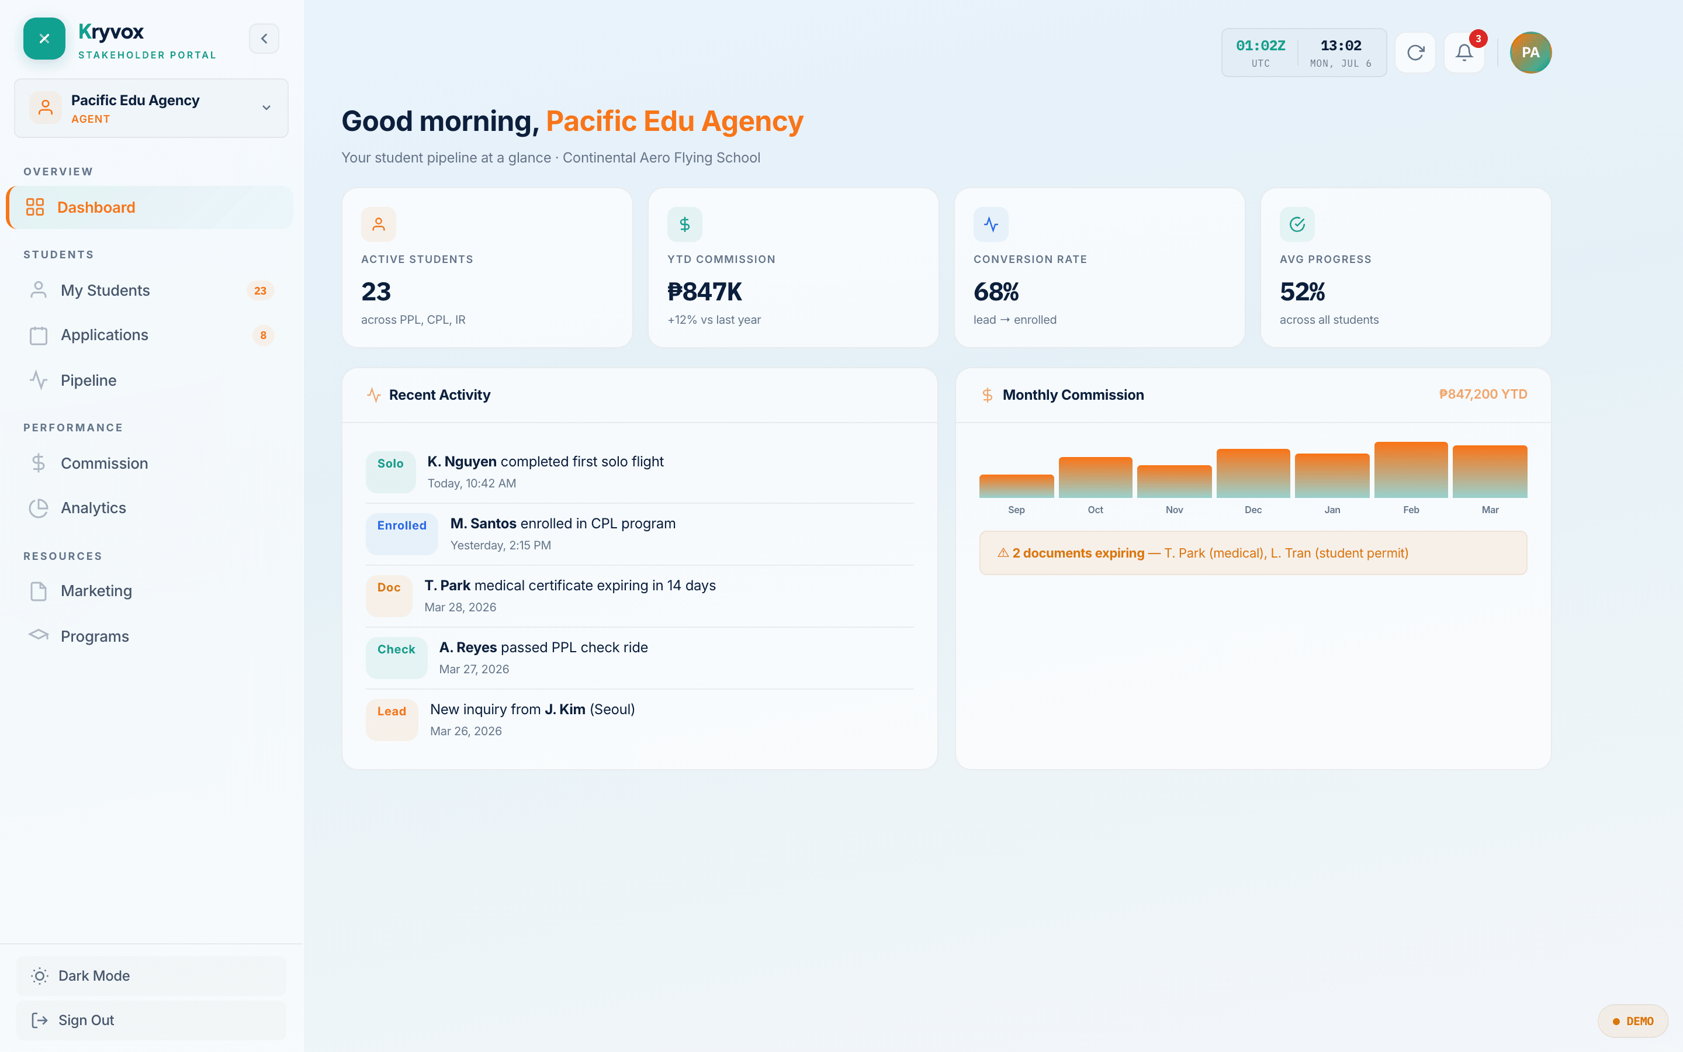Click the Programs graduation cap icon

coord(38,635)
